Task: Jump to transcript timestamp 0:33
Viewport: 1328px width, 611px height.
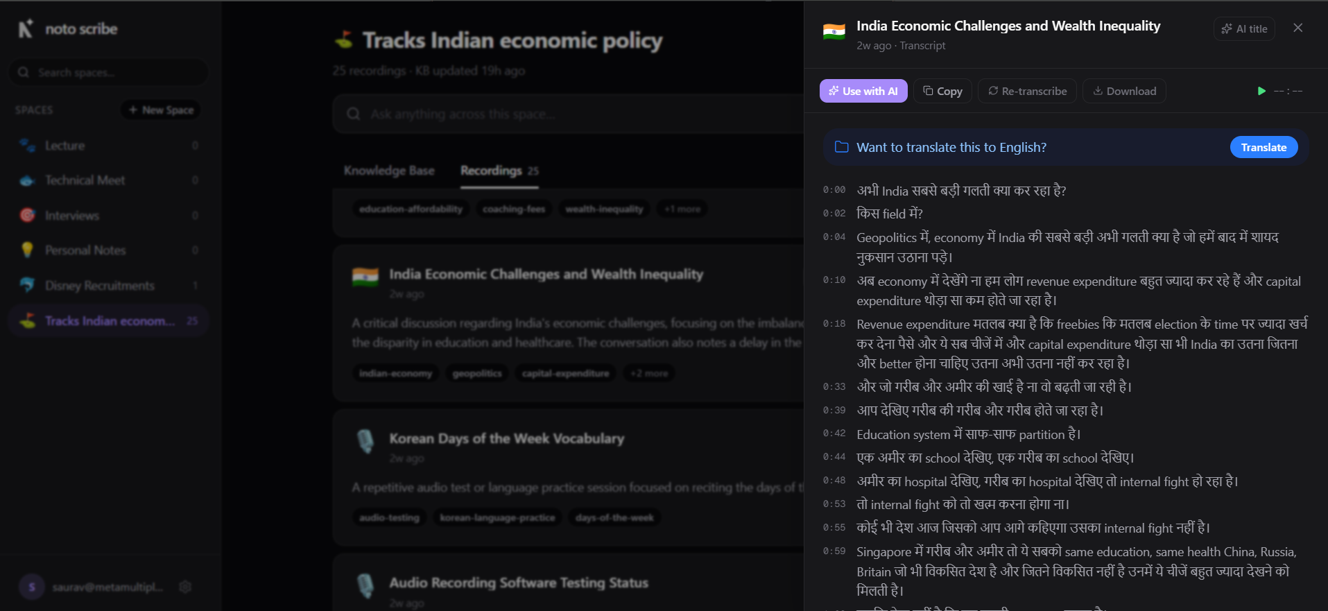Action: pyautogui.click(x=834, y=387)
